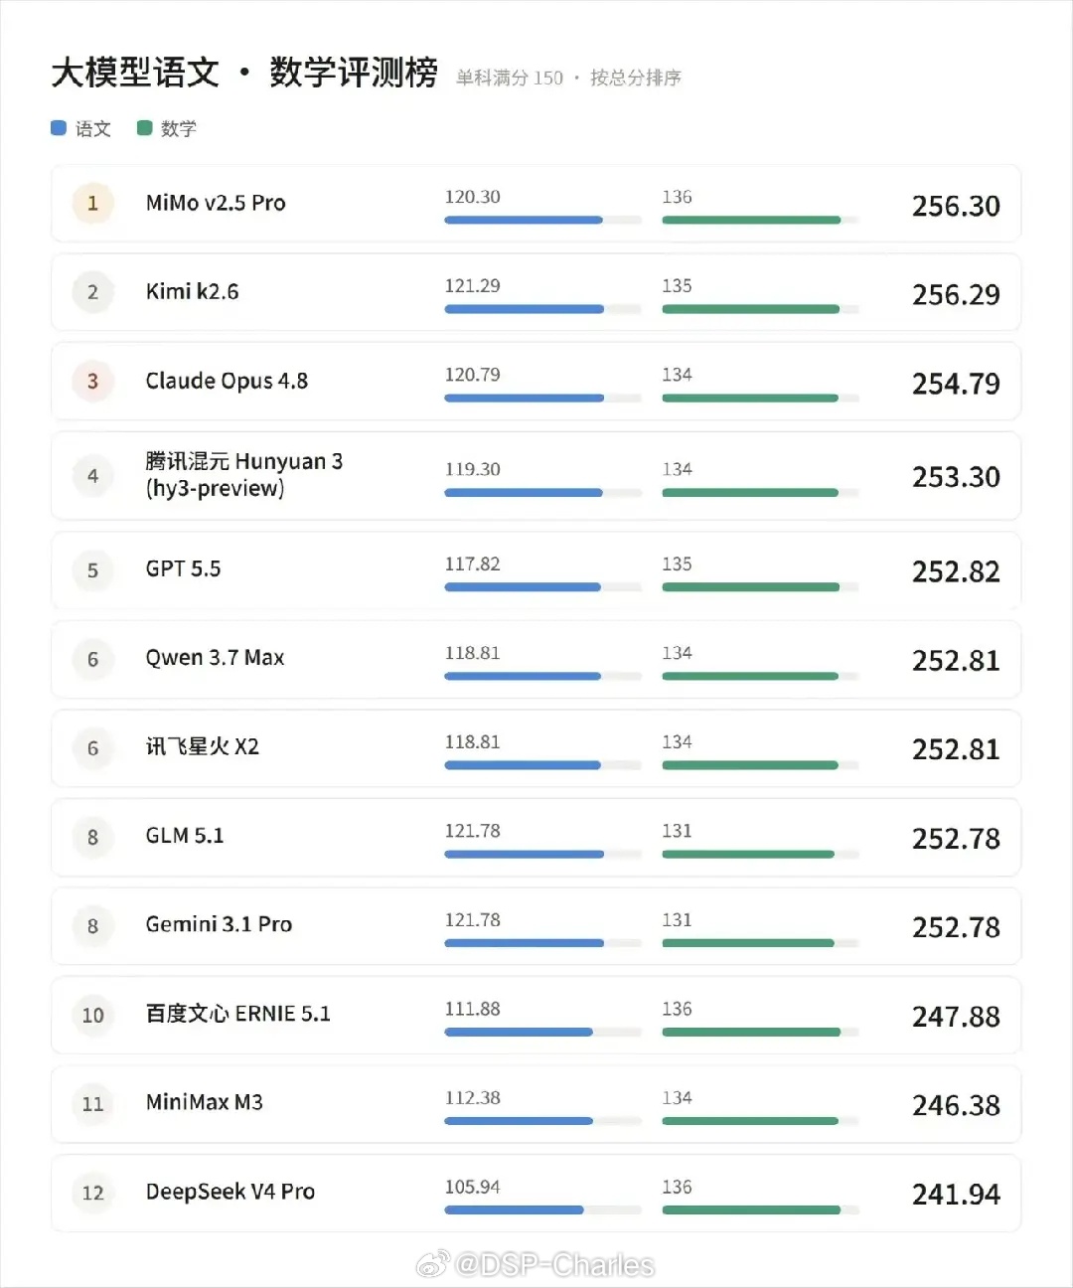Click MiMo v2.5 Pro green 数学 bar
This screenshot has width=1073, height=1288.
coord(751,220)
